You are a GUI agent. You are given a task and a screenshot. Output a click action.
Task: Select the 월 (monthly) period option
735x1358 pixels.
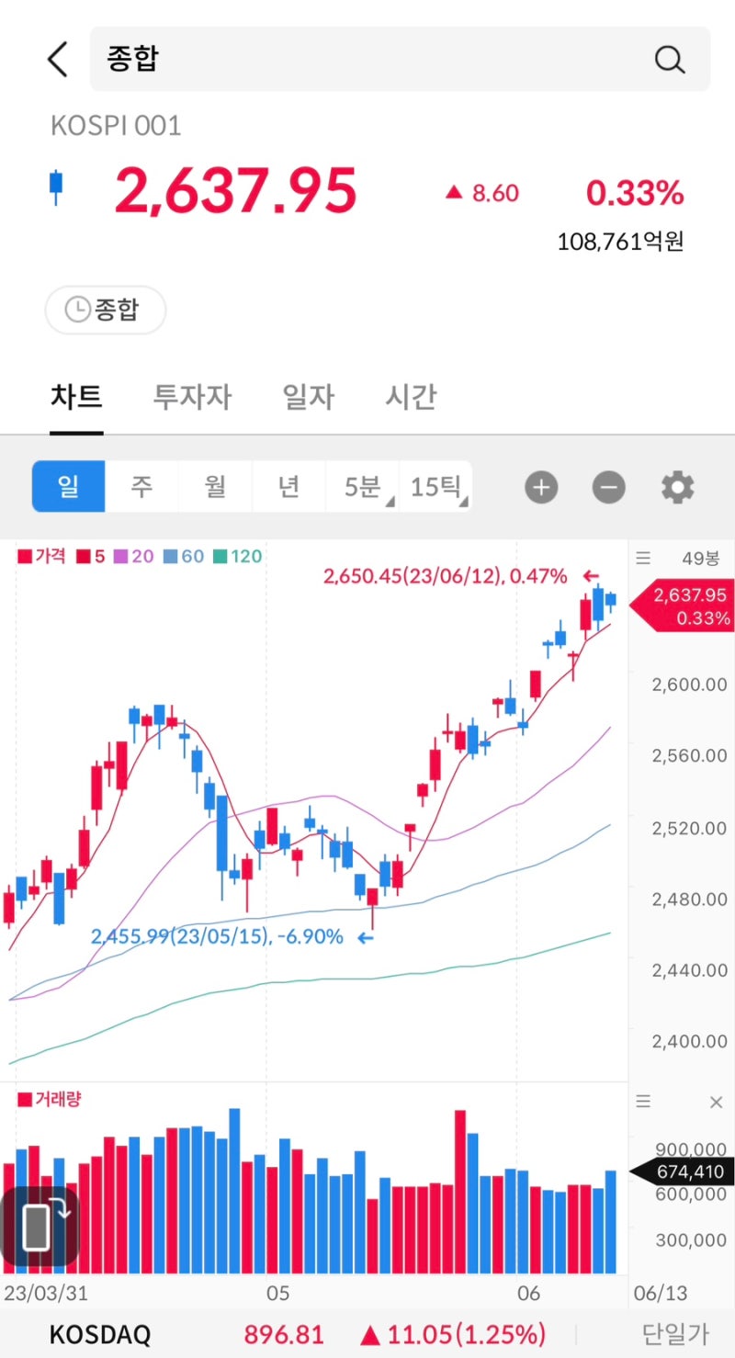click(215, 487)
